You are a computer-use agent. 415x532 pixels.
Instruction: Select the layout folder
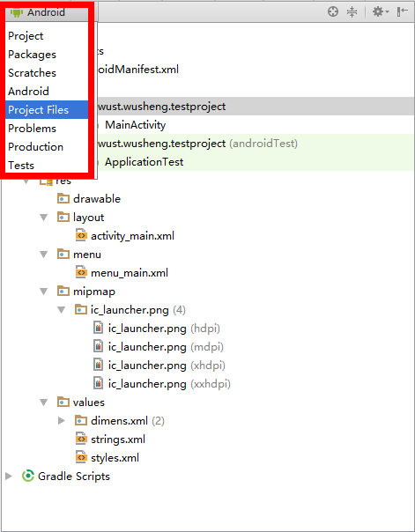(x=89, y=218)
